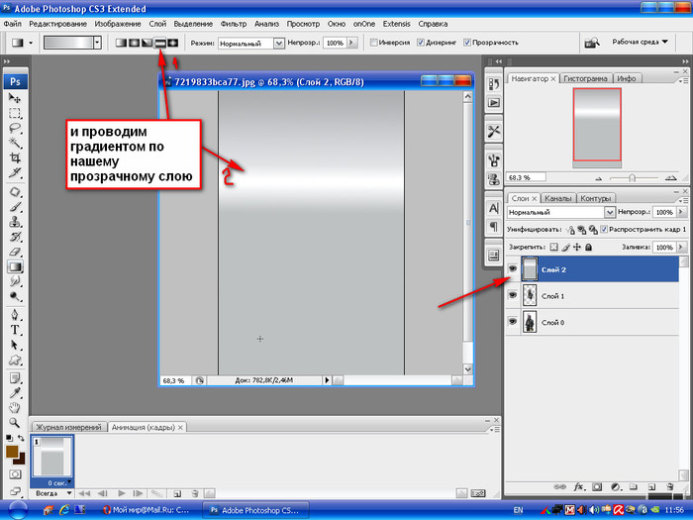Choose the Radial gradient style
This screenshot has width=693, height=520.
click(134, 43)
